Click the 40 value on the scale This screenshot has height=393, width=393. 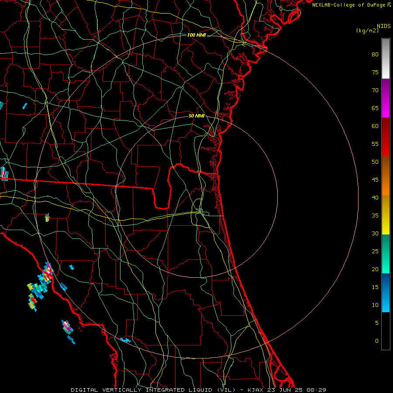click(x=375, y=197)
